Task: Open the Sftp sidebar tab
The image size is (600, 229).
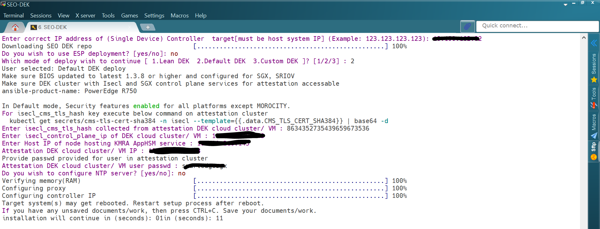Action: (594, 151)
